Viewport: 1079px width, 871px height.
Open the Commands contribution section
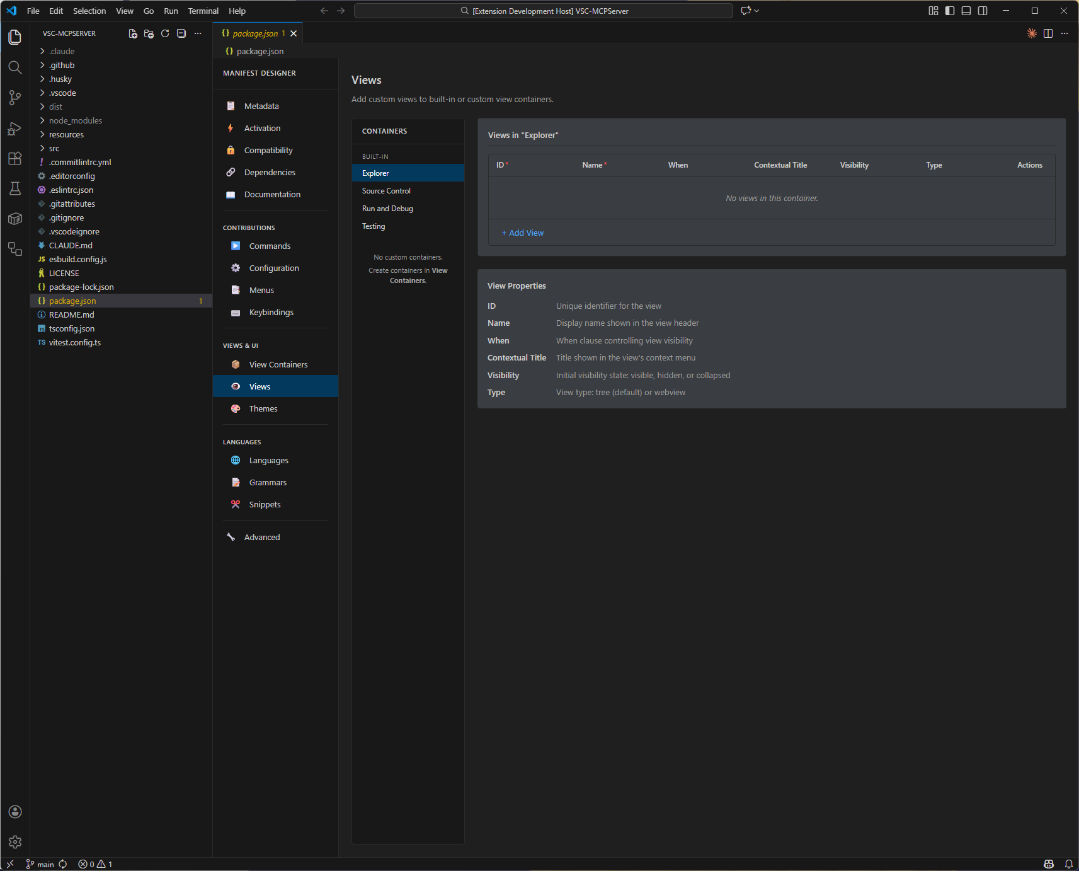tap(275, 246)
